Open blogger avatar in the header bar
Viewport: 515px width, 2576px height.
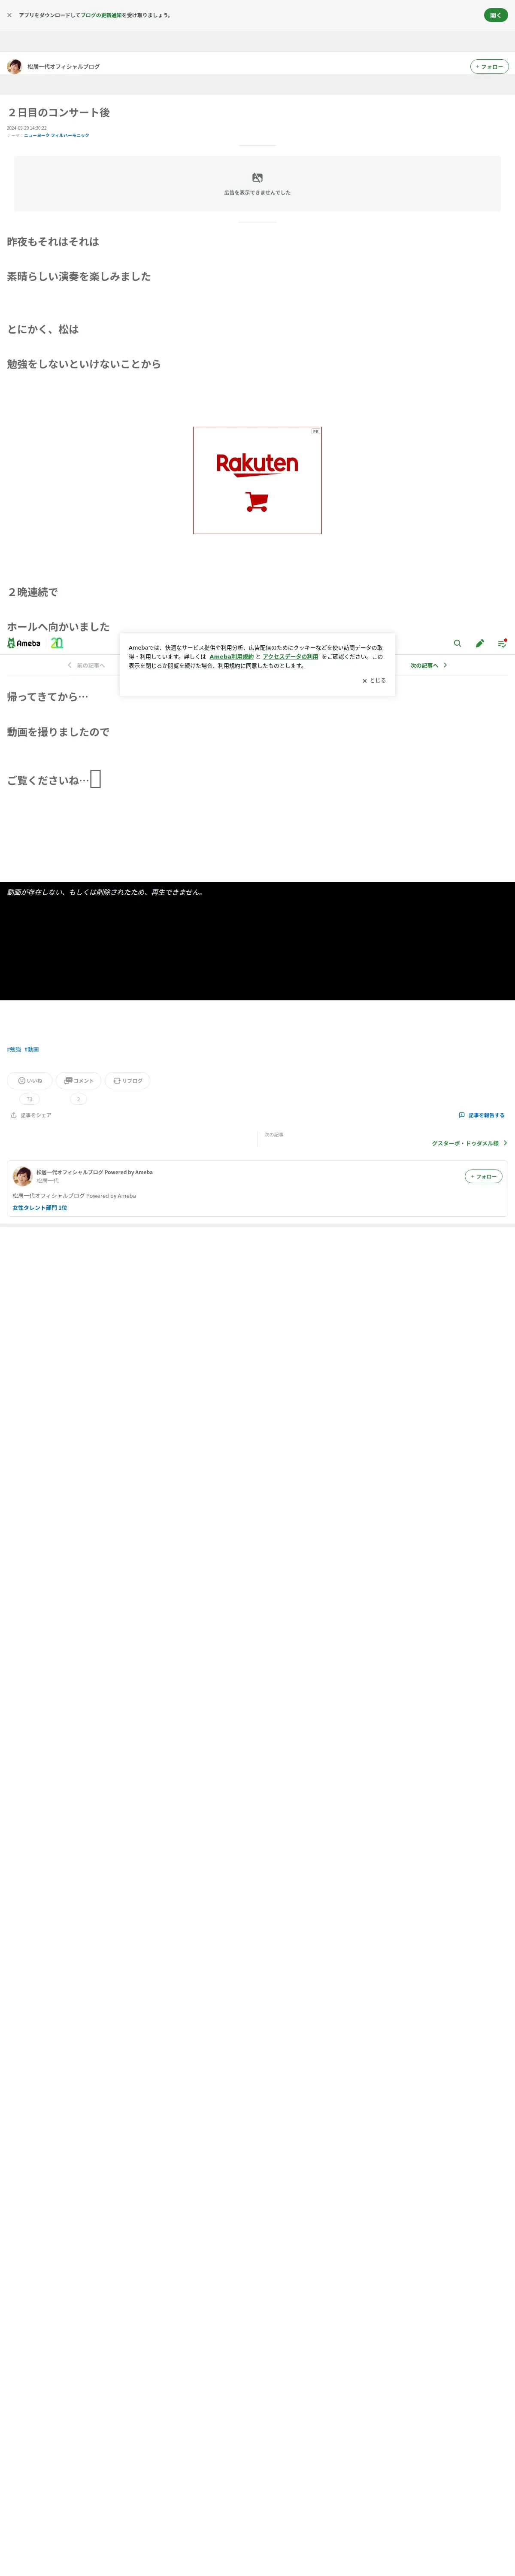pyautogui.click(x=14, y=66)
